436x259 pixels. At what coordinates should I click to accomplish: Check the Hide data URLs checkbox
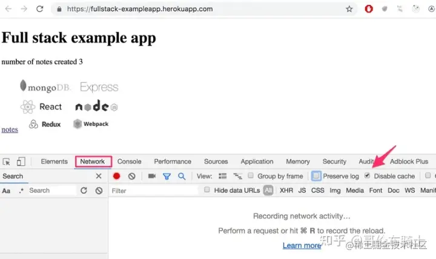[206, 189]
